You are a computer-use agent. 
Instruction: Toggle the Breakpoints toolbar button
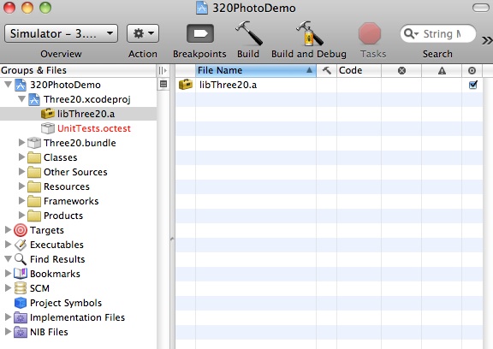pos(200,33)
